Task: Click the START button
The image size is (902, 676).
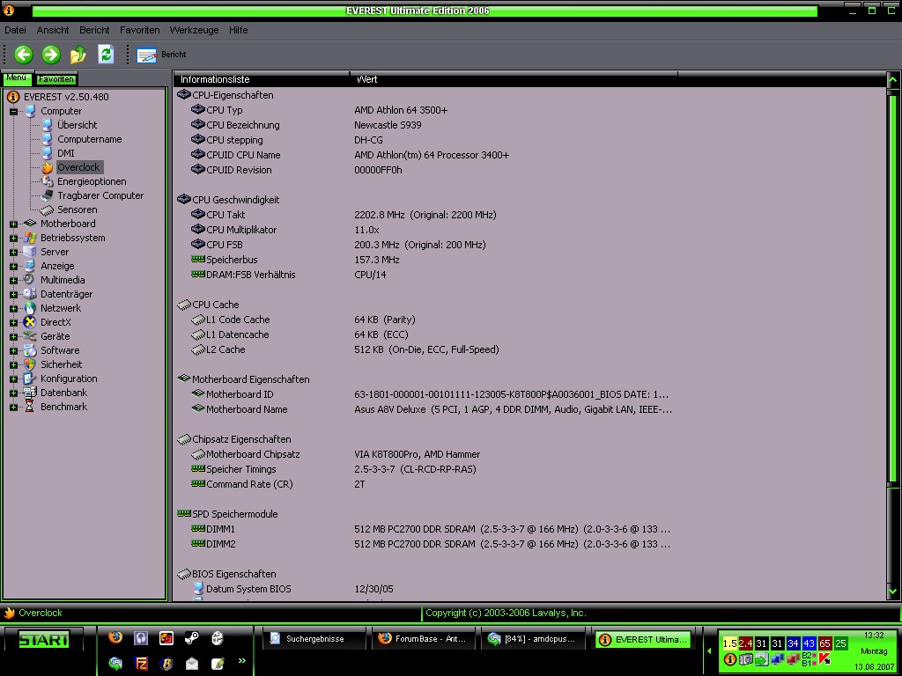Action: [44, 639]
